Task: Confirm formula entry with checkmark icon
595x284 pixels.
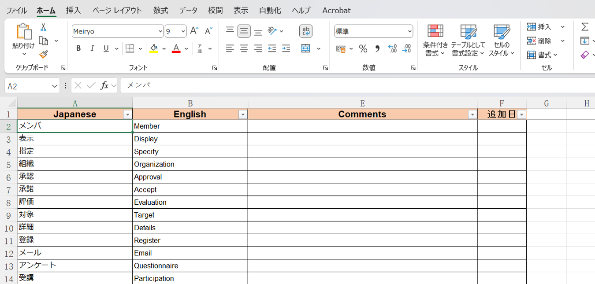Action: point(91,85)
